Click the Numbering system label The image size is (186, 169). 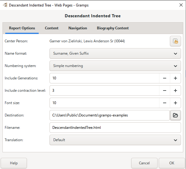(x=20, y=66)
